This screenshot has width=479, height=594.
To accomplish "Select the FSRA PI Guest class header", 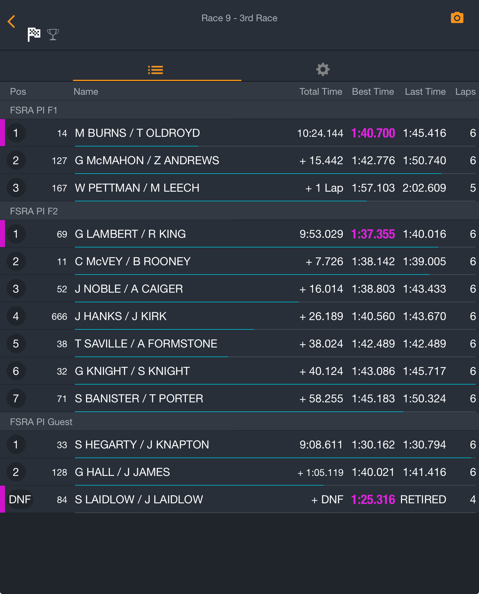I will (239, 422).
